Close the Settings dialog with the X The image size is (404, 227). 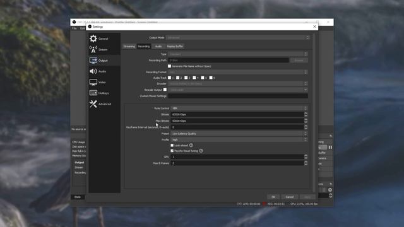314,26
